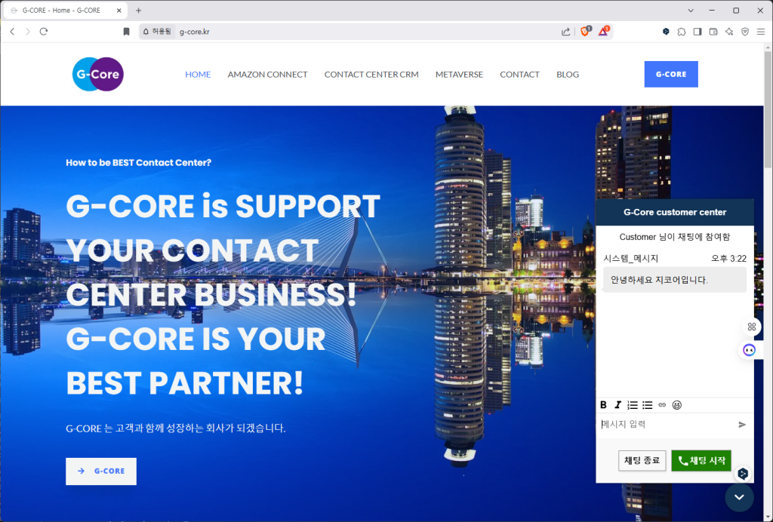Insert bulleted list in chat message
The image size is (773, 522).
coord(647,405)
